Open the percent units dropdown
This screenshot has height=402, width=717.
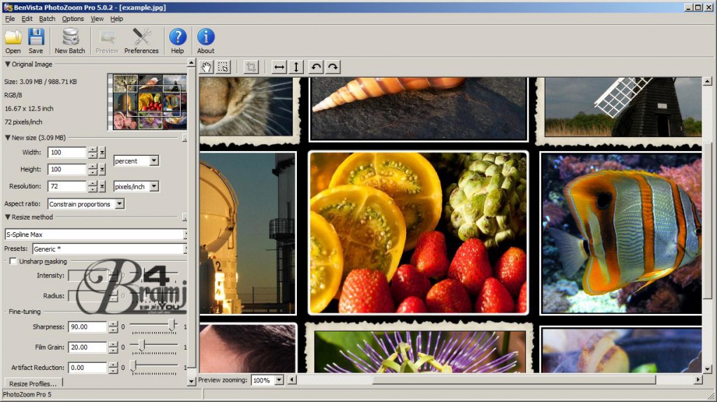[154, 161]
